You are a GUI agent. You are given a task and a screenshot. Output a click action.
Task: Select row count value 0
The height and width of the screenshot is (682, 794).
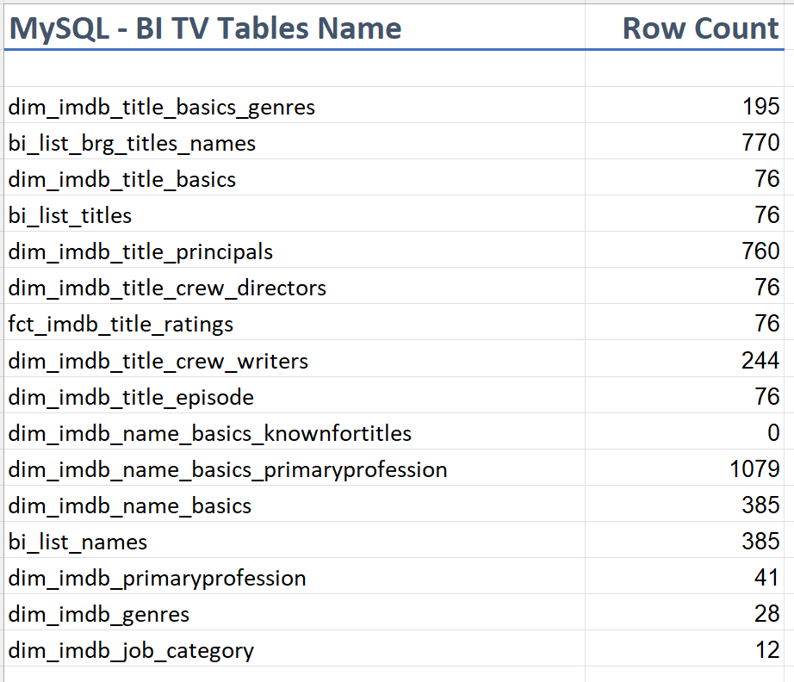click(685, 431)
